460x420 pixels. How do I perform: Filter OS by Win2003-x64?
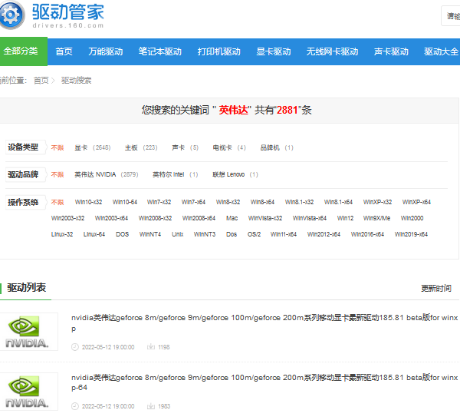point(111,218)
